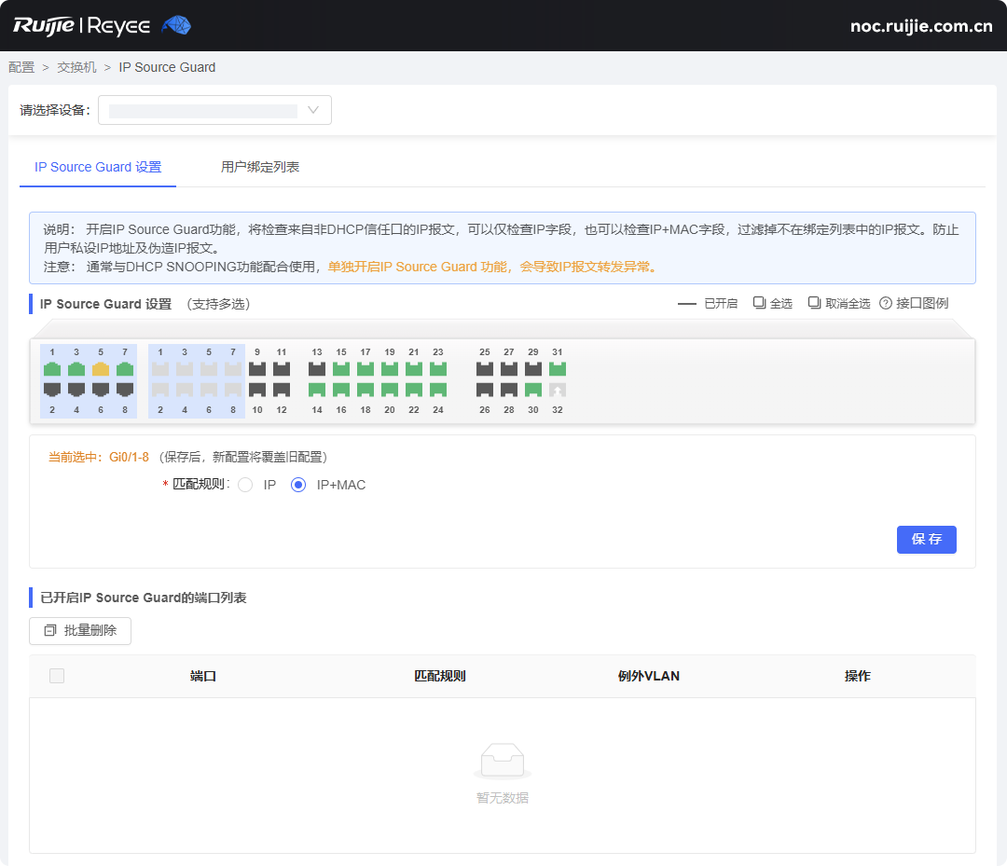Image resolution: width=1007 pixels, height=866 pixels.
Task: Select port 12 on the switch panel
Action: point(282,390)
